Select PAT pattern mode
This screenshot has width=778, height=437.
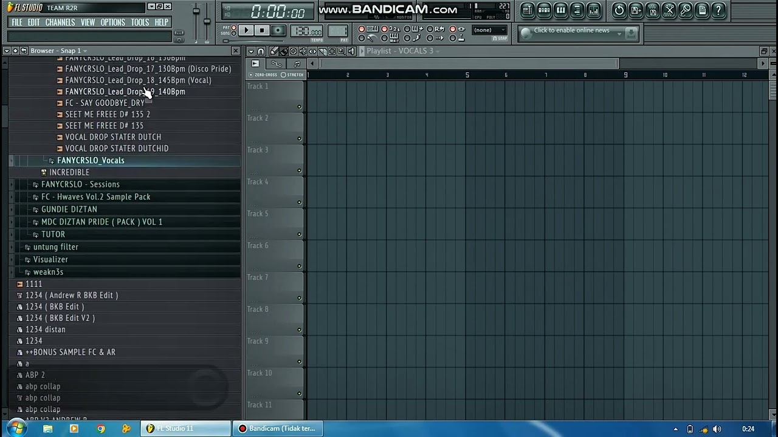tap(233, 27)
